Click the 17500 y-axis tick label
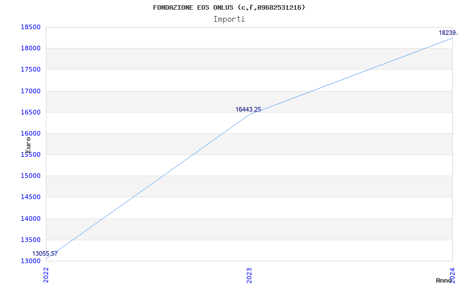 point(30,70)
